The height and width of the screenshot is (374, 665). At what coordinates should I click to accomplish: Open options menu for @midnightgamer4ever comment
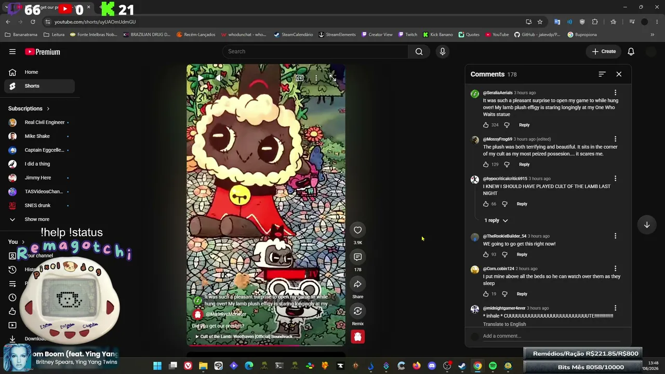(x=615, y=309)
